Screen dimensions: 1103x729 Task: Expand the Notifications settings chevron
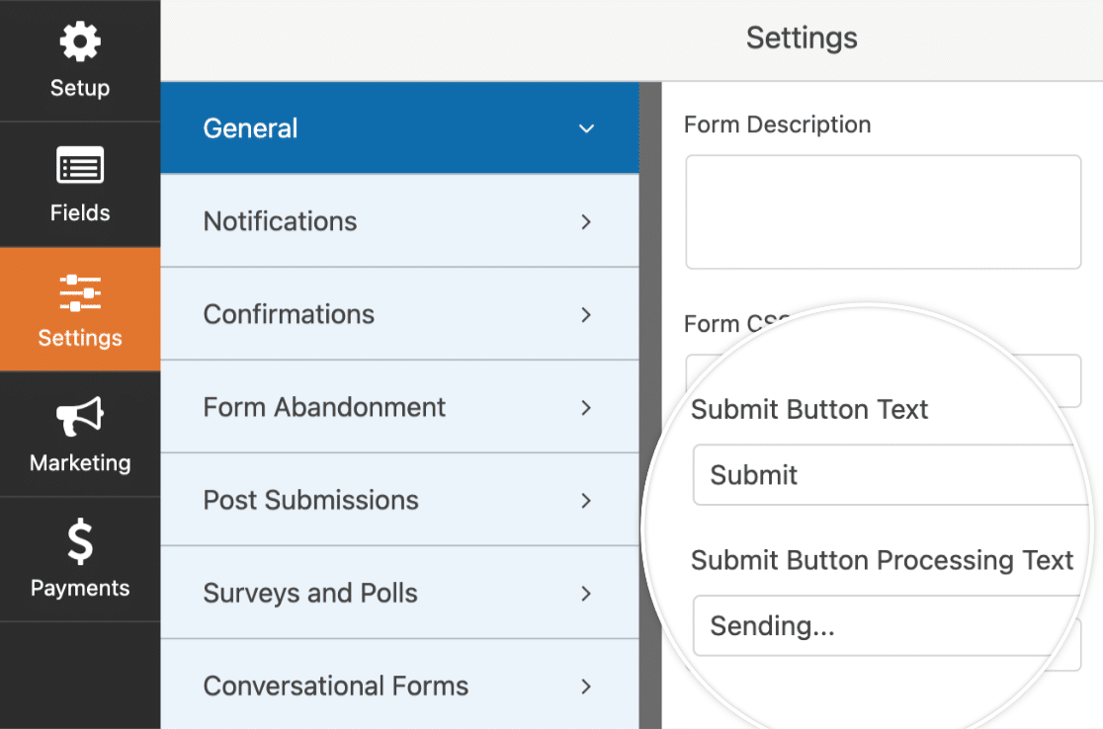586,221
